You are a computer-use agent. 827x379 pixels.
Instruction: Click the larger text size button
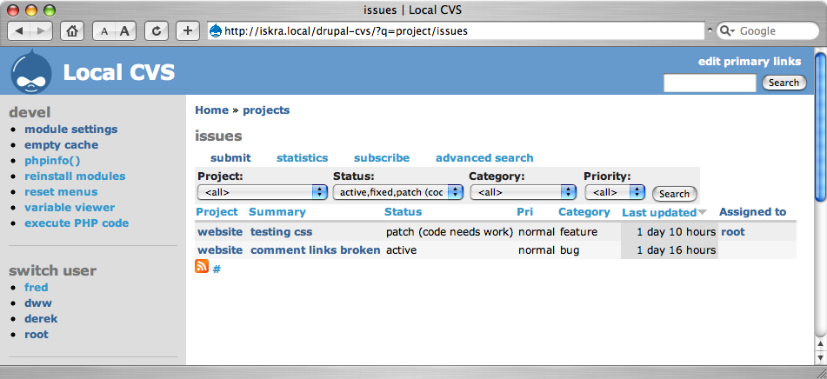pyautogui.click(x=125, y=30)
